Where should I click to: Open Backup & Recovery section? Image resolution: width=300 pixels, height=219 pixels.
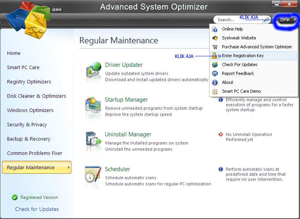(x=29, y=139)
